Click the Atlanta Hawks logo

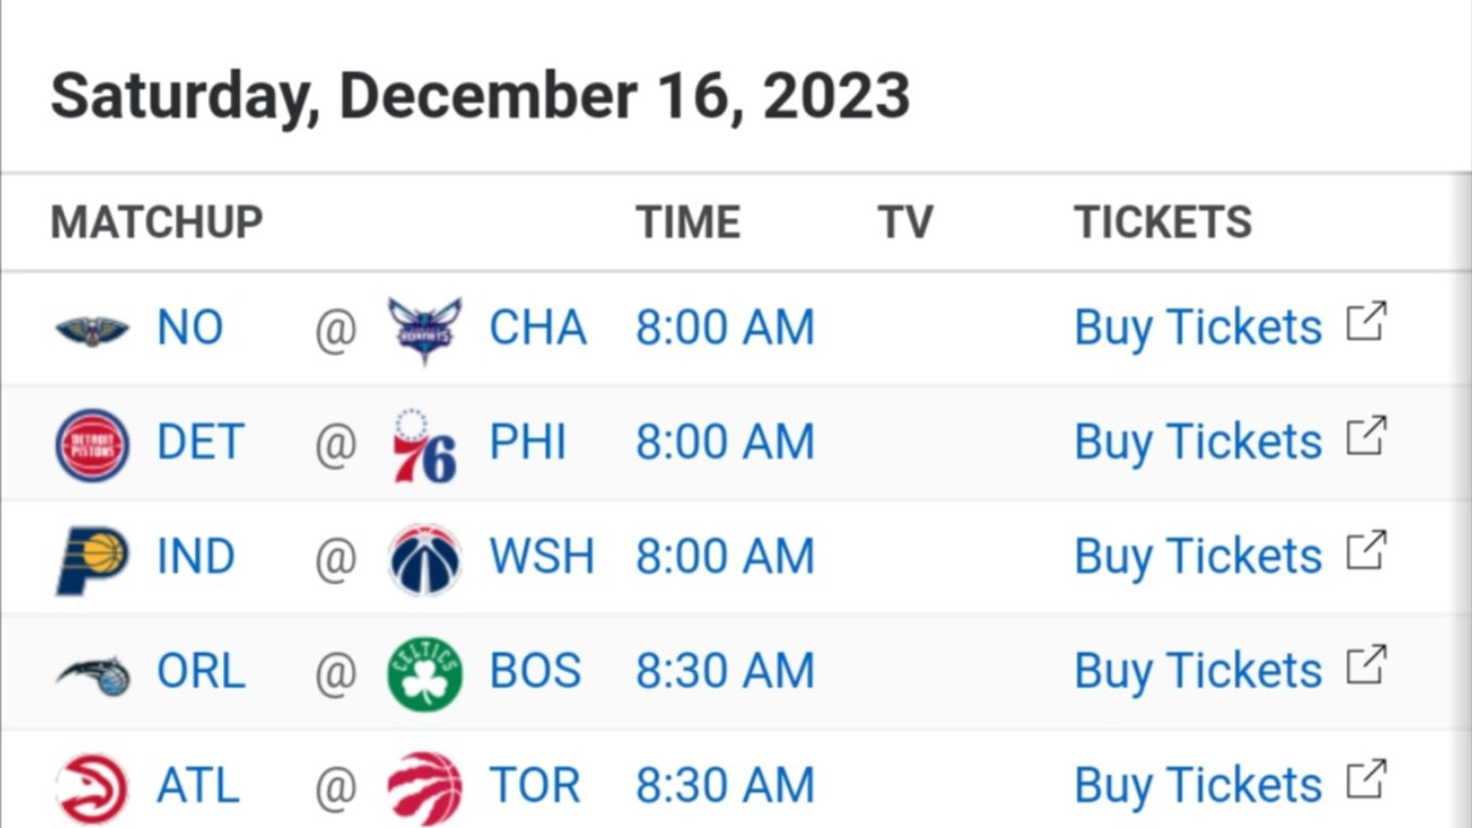point(92,789)
